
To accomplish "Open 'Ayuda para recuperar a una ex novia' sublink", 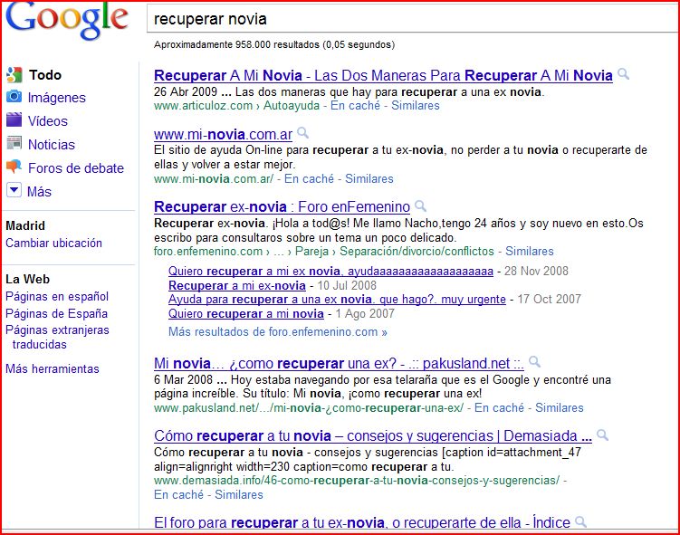I will (337, 299).
